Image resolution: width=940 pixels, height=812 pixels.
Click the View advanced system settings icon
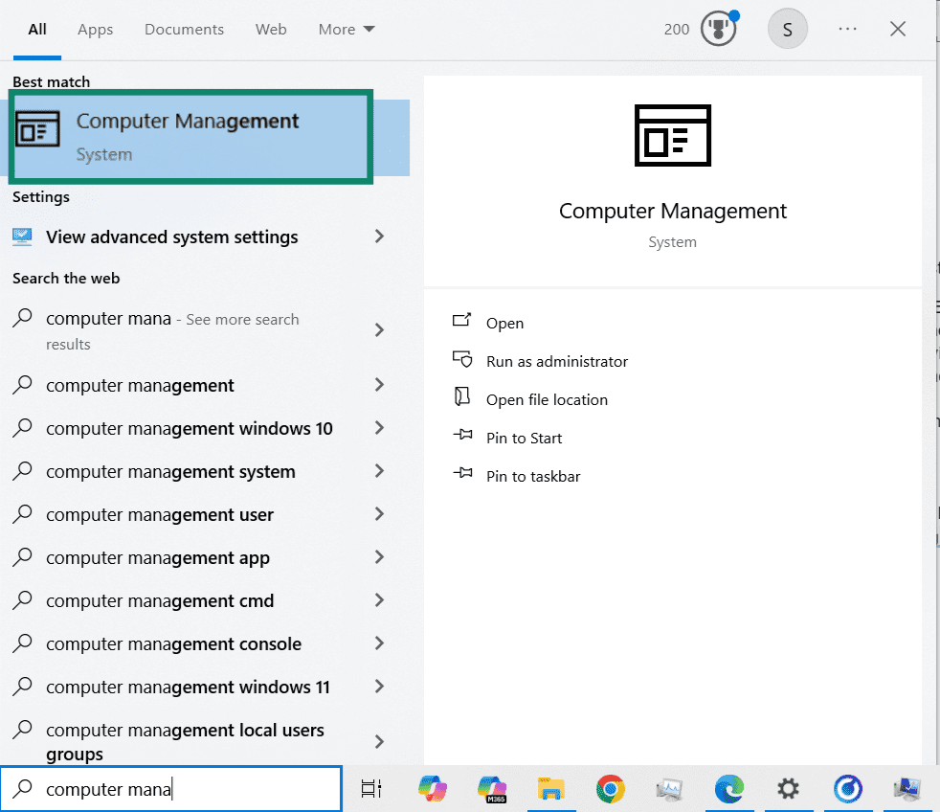[x=23, y=236]
